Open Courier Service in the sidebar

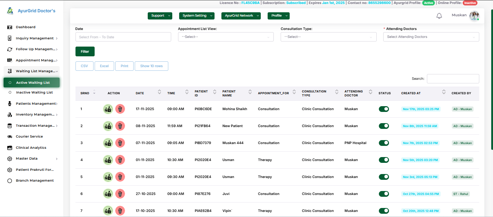29,136
